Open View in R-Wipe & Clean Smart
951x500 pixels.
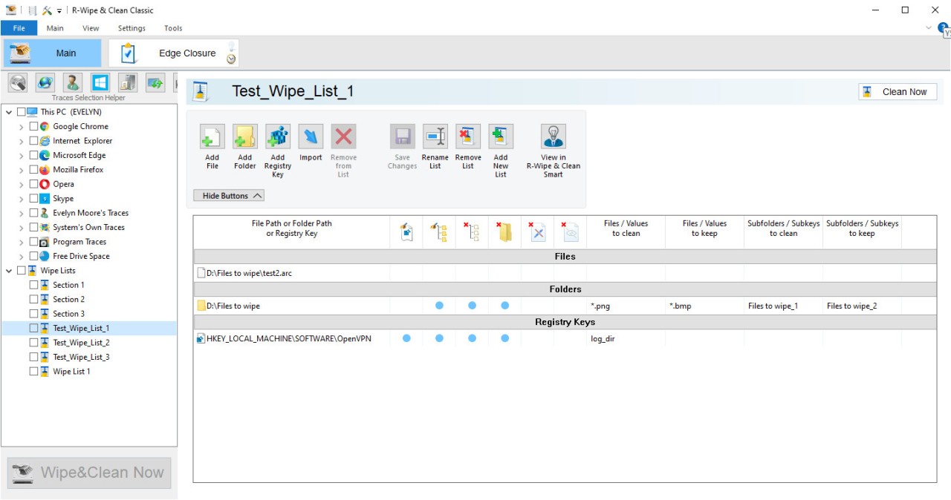(554, 138)
